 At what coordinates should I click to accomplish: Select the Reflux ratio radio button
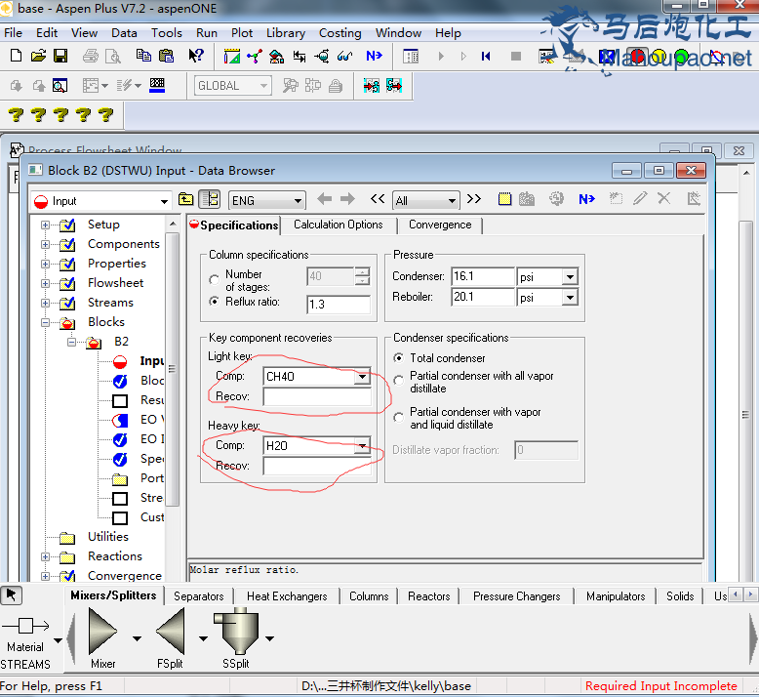(214, 302)
